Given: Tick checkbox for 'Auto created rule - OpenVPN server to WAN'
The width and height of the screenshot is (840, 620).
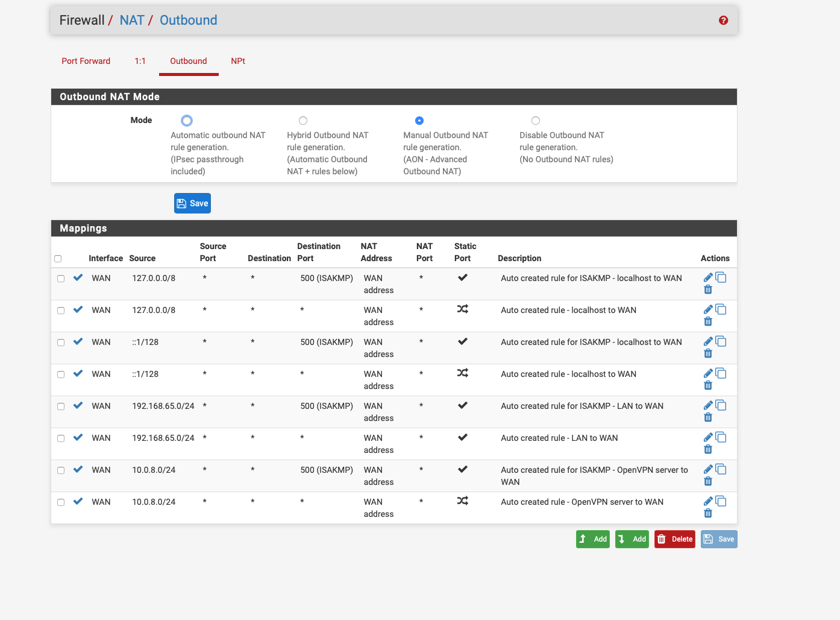Looking at the screenshot, I should (61, 502).
